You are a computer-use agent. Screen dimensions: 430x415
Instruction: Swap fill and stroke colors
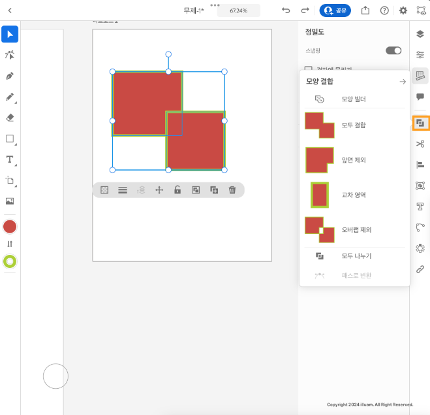[10, 244]
